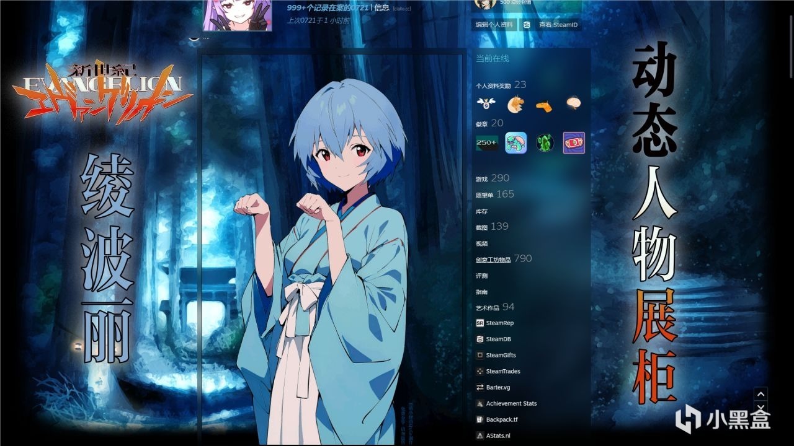Screen dimensions: 794x446
Task: Click the SteamRep SR icon
Action: pos(480,323)
